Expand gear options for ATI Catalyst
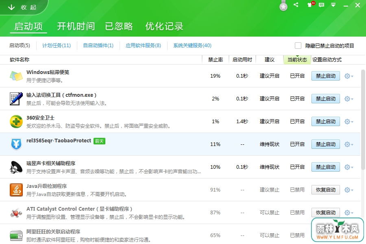 (x=349, y=213)
